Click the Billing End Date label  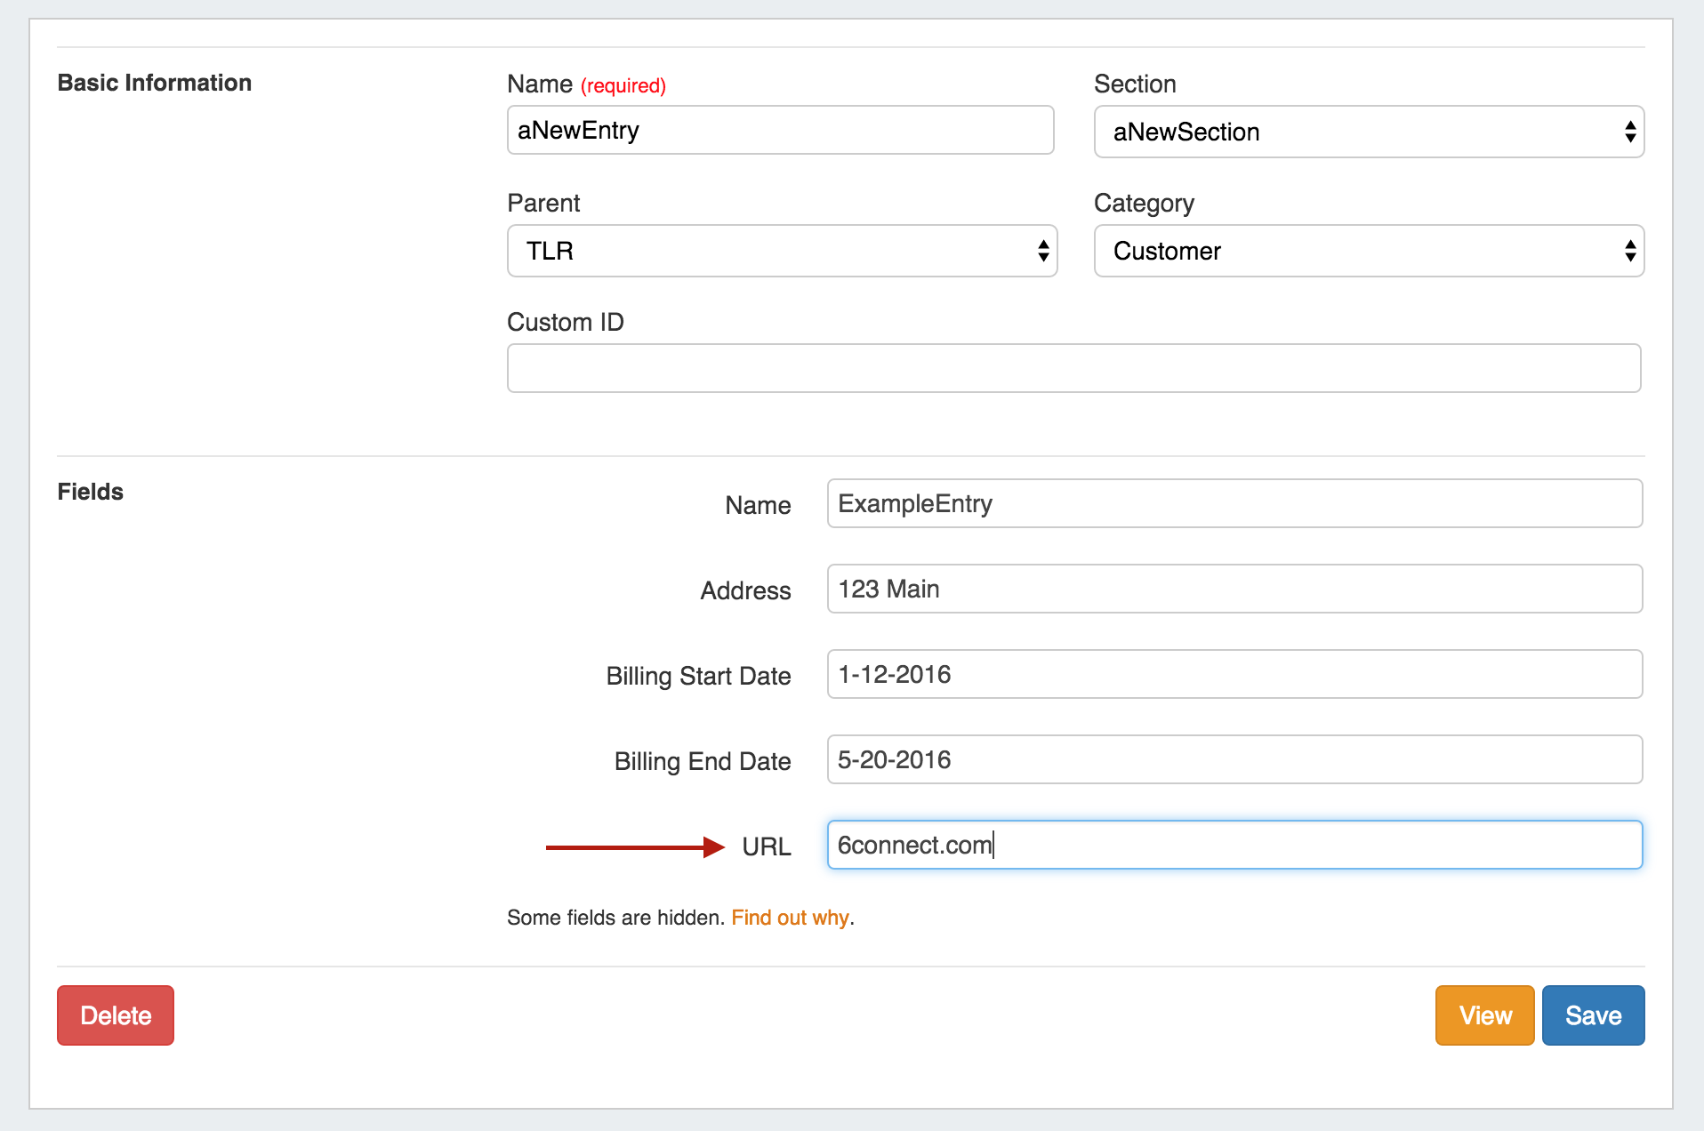[702, 762]
